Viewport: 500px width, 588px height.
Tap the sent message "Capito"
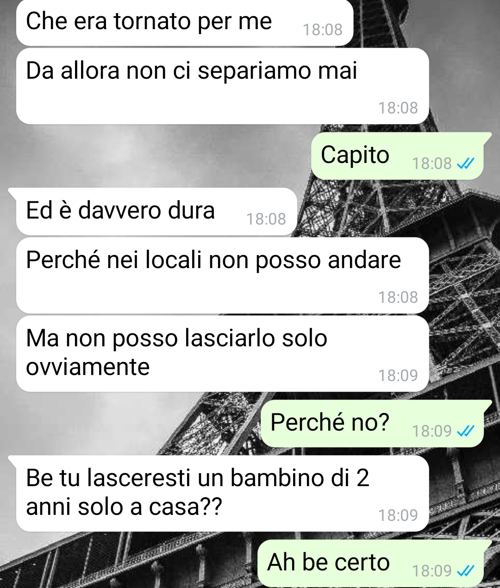397,156
